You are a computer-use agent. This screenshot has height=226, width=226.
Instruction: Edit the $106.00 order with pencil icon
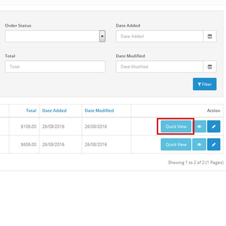point(214,127)
